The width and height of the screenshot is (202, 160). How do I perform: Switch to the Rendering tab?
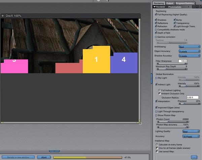[159, 3]
